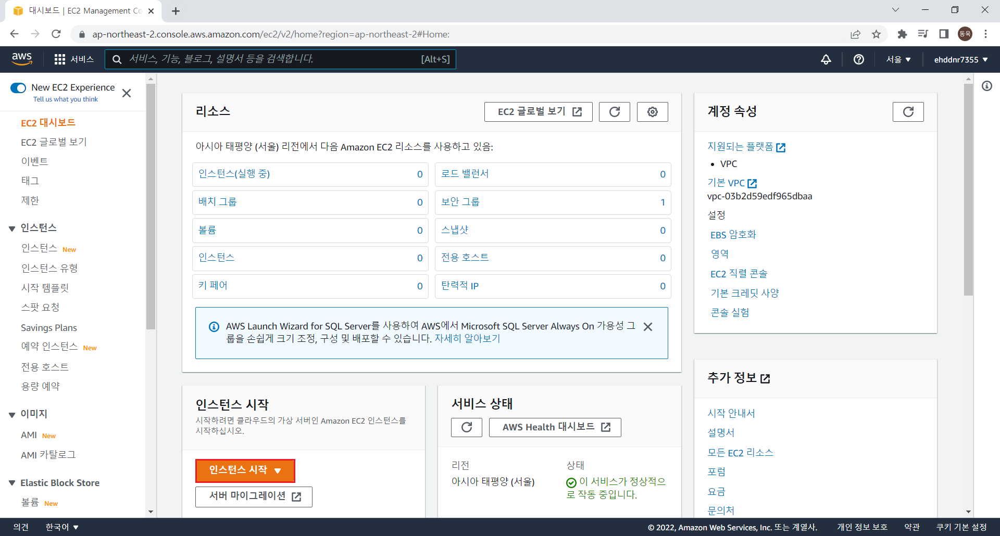The width and height of the screenshot is (1000, 536).
Task: Open the 지원되는 플랫폼 link
Action: click(746, 147)
